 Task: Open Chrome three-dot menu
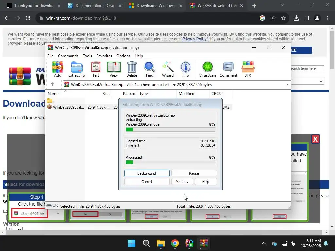point(328,18)
